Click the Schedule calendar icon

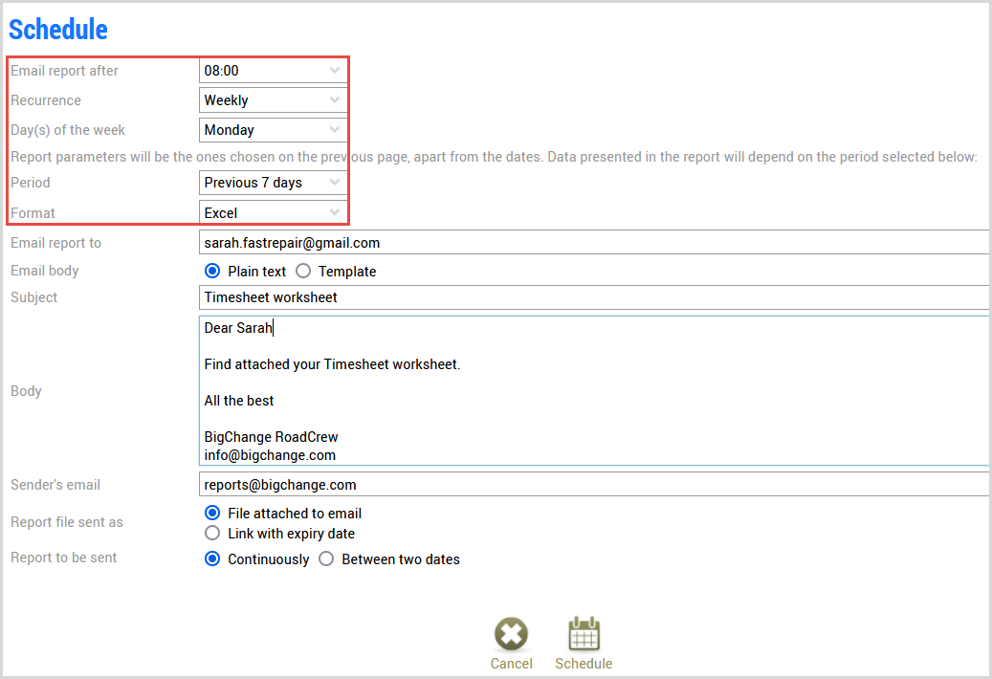584,635
